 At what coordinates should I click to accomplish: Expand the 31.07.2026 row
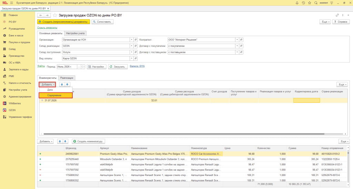pyautogui.click(x=42, y=100)
